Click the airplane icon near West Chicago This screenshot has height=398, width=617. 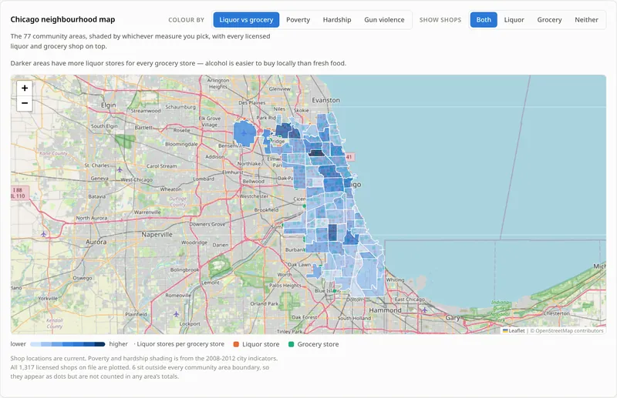coord(120,169)
